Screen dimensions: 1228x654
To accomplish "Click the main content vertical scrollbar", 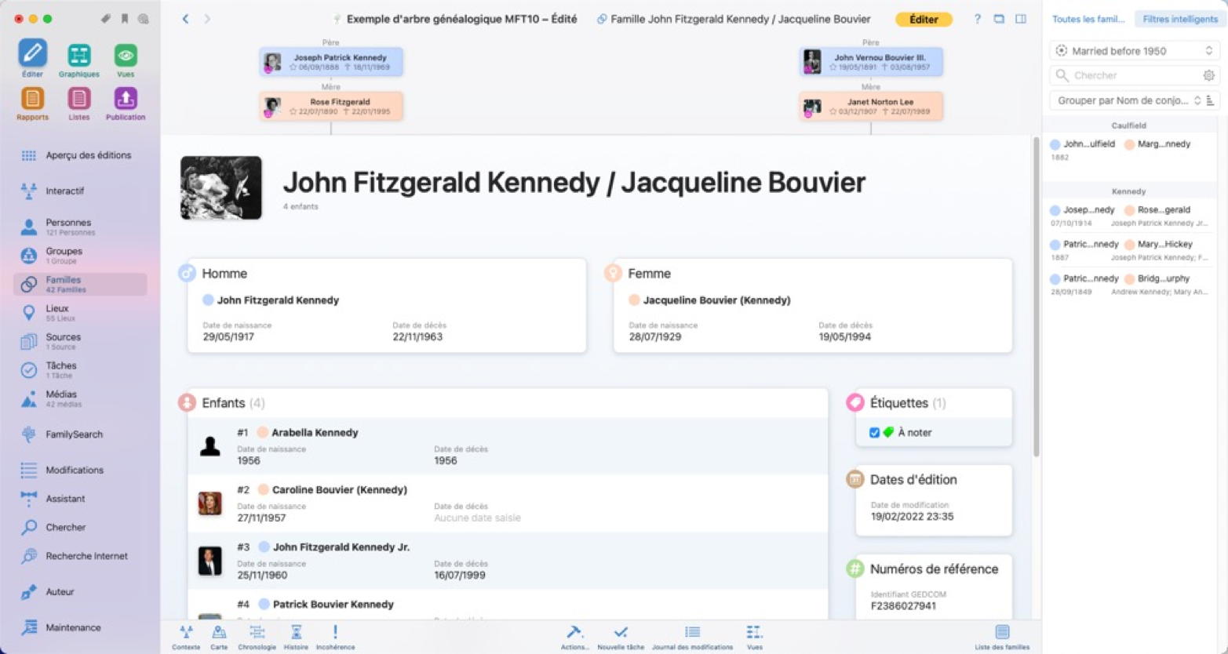I will point(1036,298).
